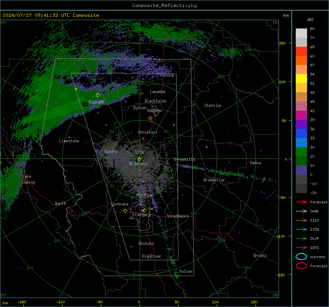
Task: Pick the light gray 70–80 dBZ swatch
Action: [x=301, y=33]
